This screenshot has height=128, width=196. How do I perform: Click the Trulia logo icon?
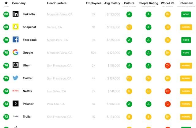pyautogui.click(x=16, y=117)
